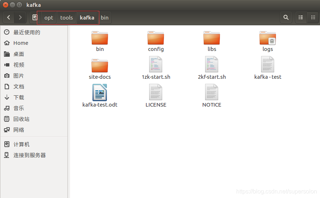The height and width of the screenshot is (198, 320).
Task: Select the 2kf-start.sh script icon
Action: pos(212,64)
